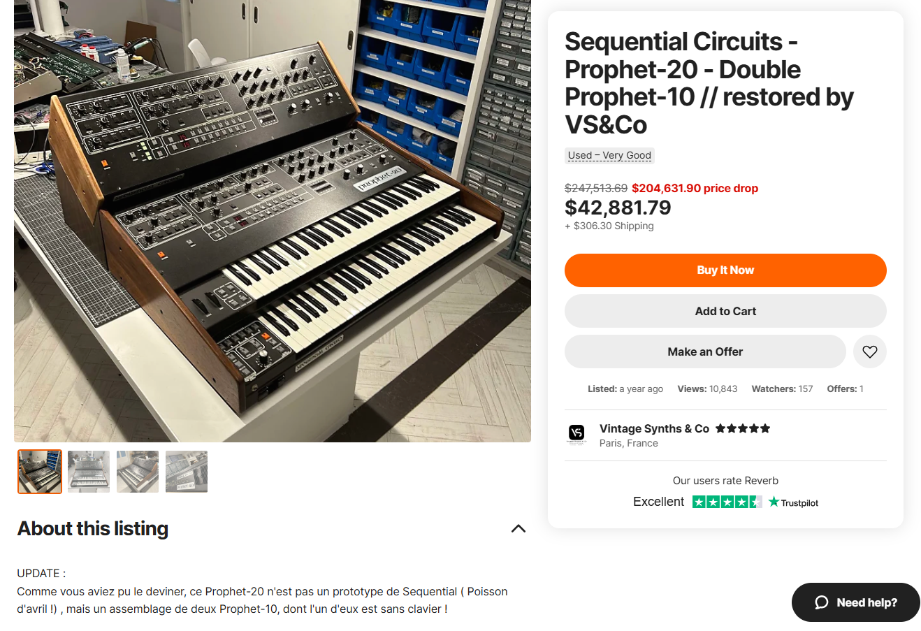Click the seller five-star rating
The height and width of the screenshot is (631, 921).
pos(742,428)
